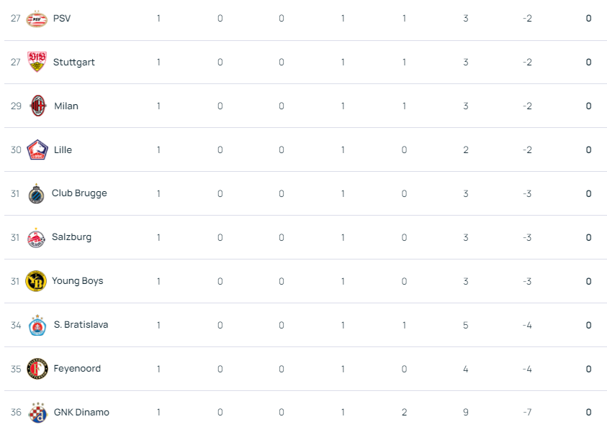Viewport: 607px width, 432px height.
Task: Open the PSV team link
Action: tap(62, 19)
